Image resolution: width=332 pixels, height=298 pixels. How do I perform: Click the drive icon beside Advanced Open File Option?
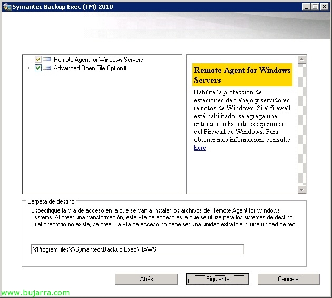[x=47, y=68]
